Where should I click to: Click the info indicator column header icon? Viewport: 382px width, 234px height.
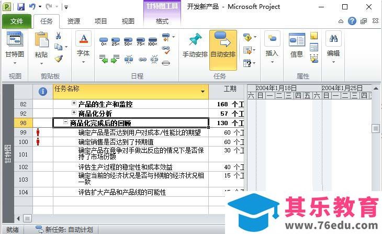(43, 92)
